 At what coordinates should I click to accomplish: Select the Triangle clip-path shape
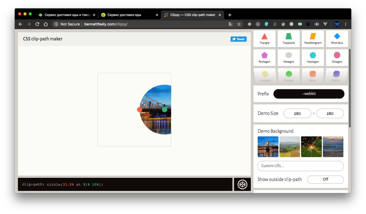[264, 39]
